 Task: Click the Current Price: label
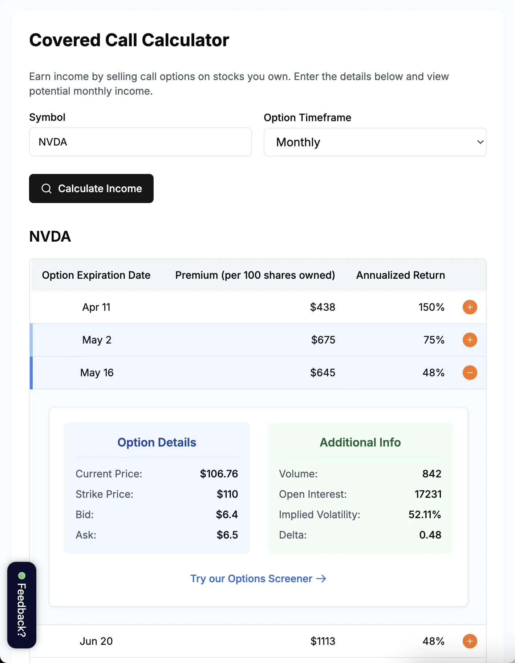109,474
